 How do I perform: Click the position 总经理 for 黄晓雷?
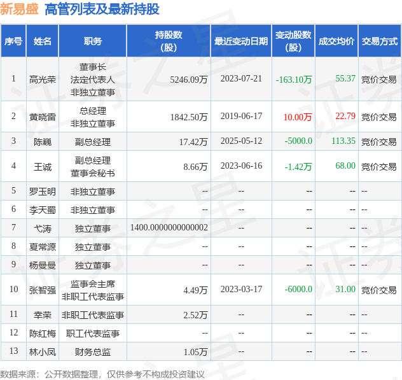pyautogui.click(x=93, y=111)
